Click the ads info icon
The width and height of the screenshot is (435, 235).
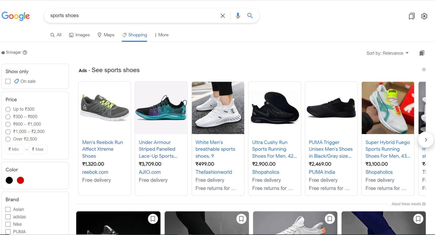(424, 70)
